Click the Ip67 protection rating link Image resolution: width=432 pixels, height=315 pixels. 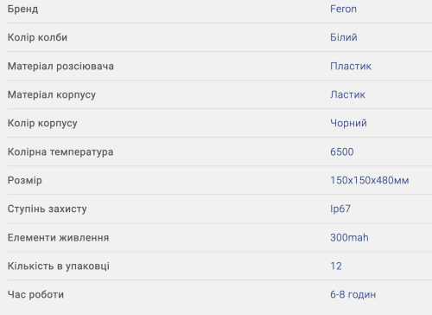(x=340, y=209)
